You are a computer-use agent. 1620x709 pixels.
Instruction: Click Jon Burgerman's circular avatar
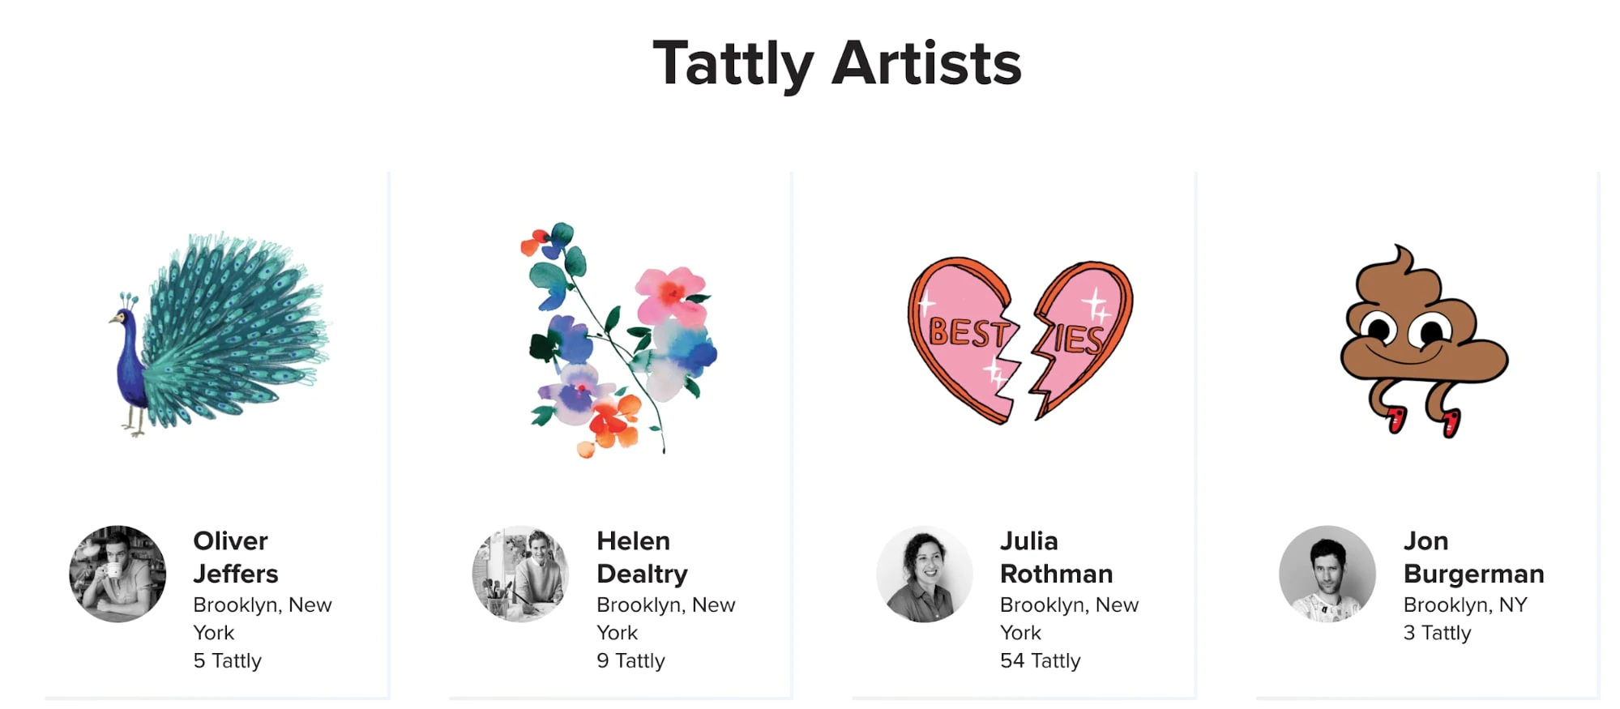click(x=1327, y=574)
